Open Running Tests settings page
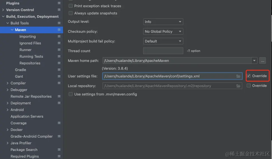272x159 pixels. [31, 56]
